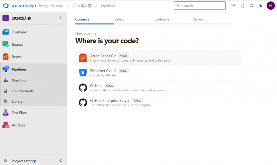Click the Project settings gear icon
Viewport: 277px width, 165px height.
click(6, 161)
